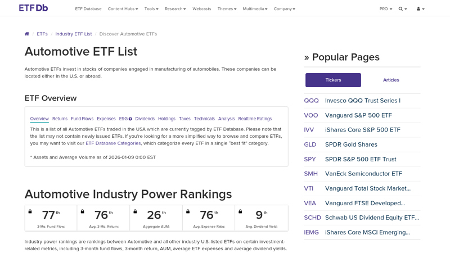Image resolution: width=450 pixels, height=253 pixels.
Task: Click lock icon on Avg. Dividend Yield card
Action: (x=240, y=211)
